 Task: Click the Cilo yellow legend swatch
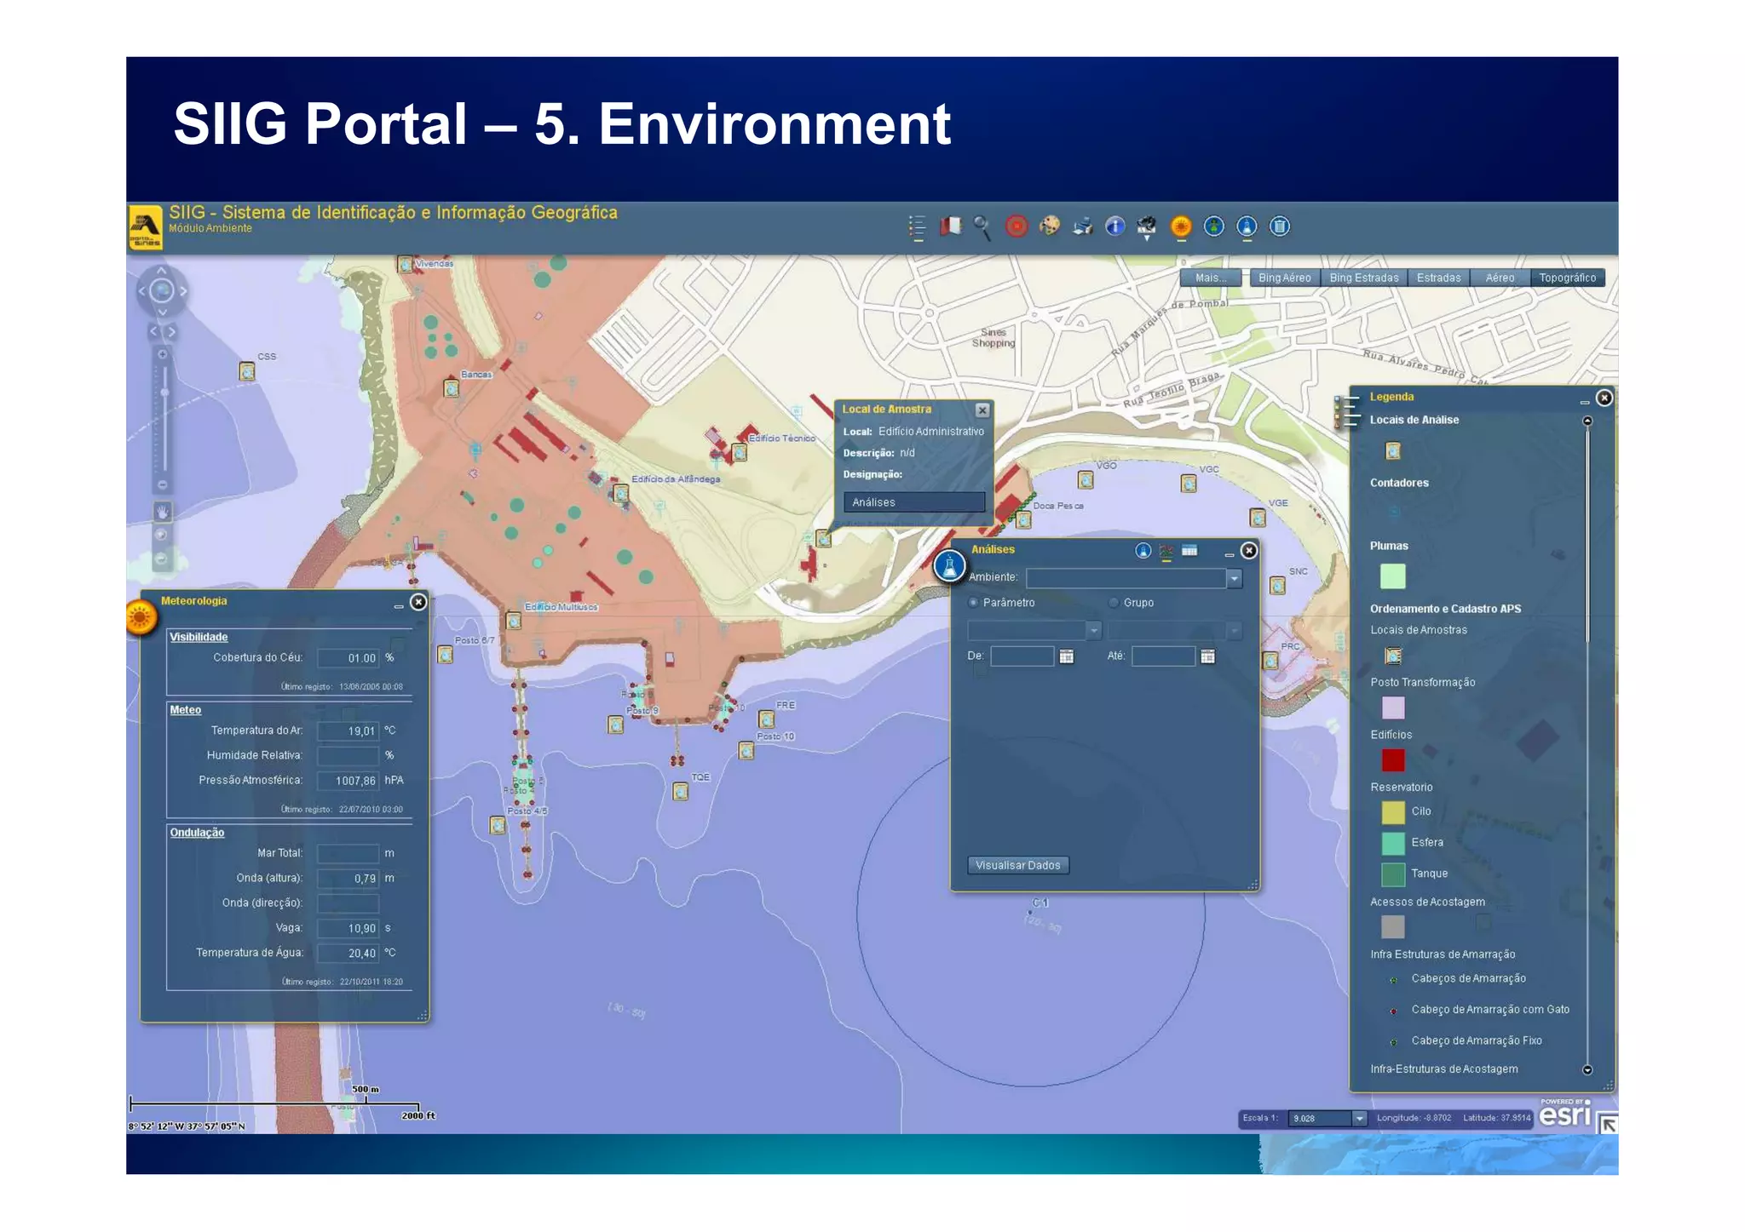click(x=1393, y=812)
